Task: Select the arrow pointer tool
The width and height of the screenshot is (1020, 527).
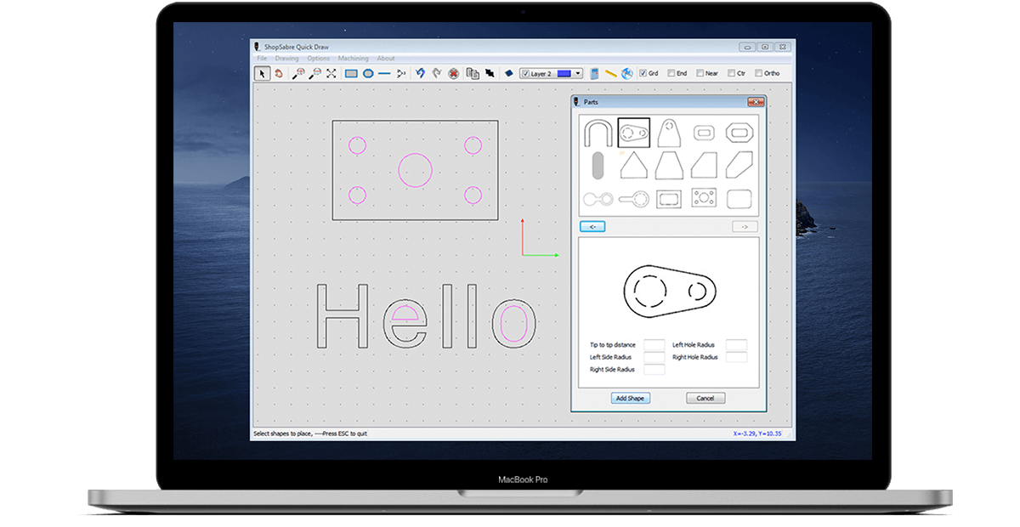Action: coord(263,74)
